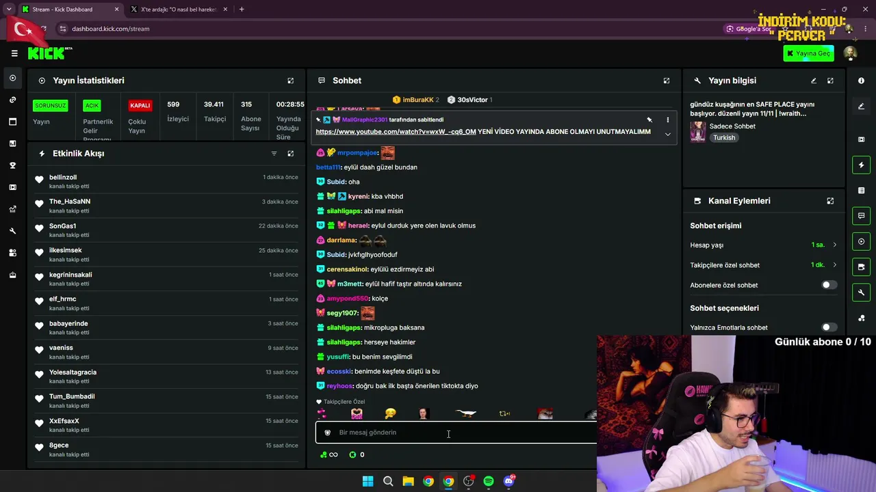This screenshot has height=492, width=876.
Task: Click username cerensakinol in chat
Action: click(x=348, y=269)
